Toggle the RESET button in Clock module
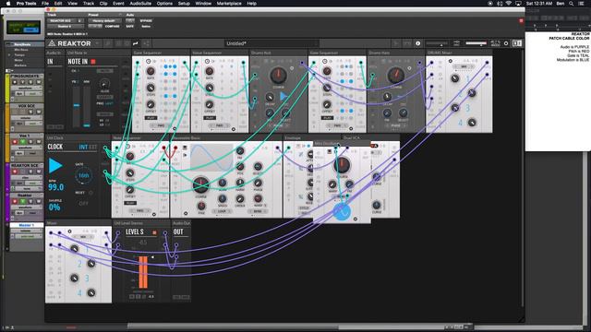 click(90, 193)
